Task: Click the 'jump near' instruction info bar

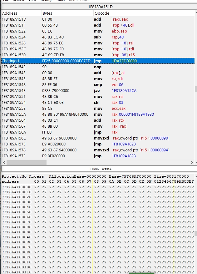Action: click(x=98, y=168)
